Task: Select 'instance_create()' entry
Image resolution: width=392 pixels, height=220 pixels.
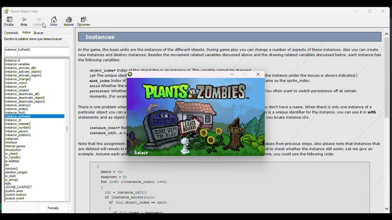Action: point(17,90)
